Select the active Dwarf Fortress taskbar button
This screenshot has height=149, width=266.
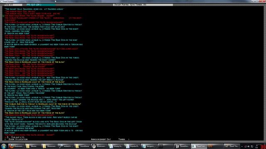coord(199,146)
